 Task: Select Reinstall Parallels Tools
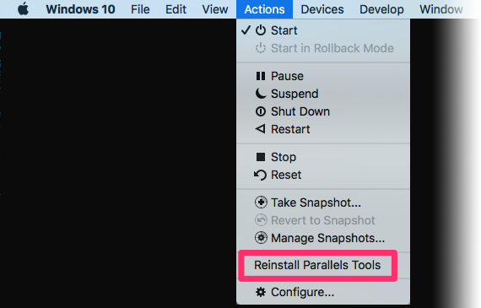pyautogui.click(x=317, y=265)
